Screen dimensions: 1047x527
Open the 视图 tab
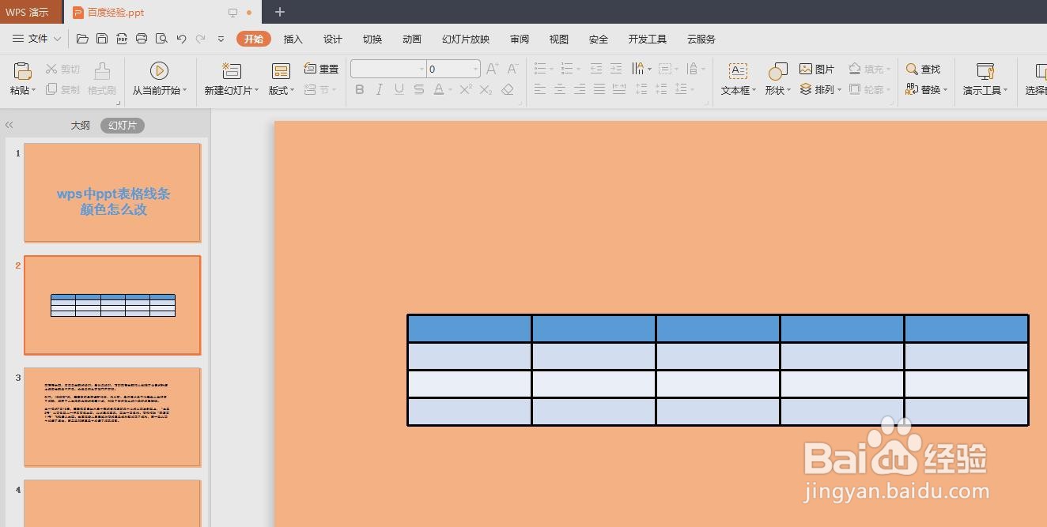click(559, 39)
